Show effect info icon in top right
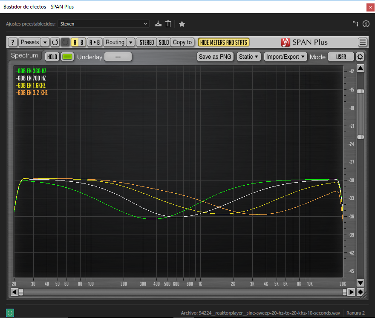The image size is (375, 318). click(366, 24)
